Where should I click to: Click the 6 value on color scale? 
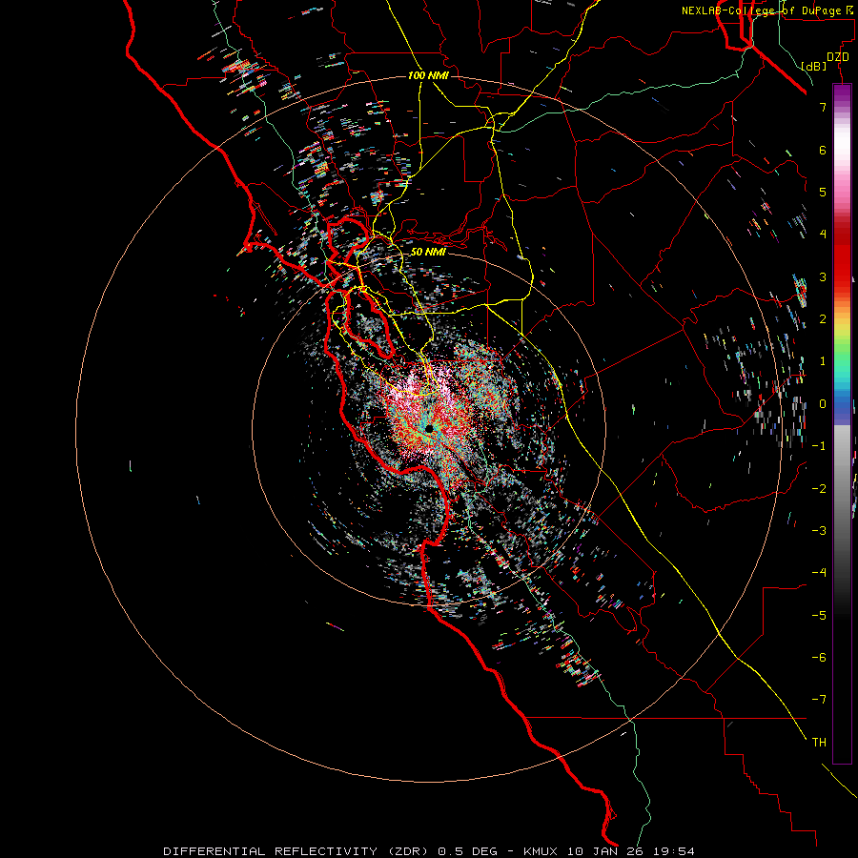click(823, 150)
